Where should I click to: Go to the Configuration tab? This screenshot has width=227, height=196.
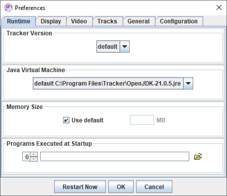coord(179,21)
